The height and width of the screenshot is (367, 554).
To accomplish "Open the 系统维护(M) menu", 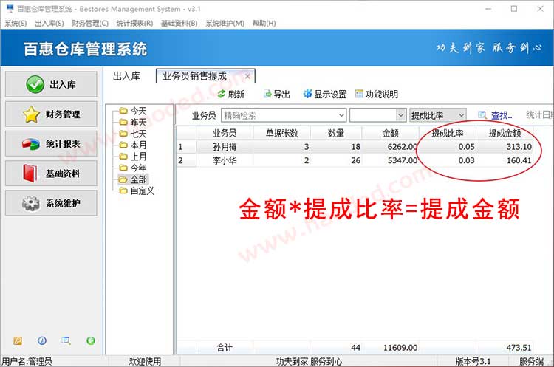I will point(225,24).
